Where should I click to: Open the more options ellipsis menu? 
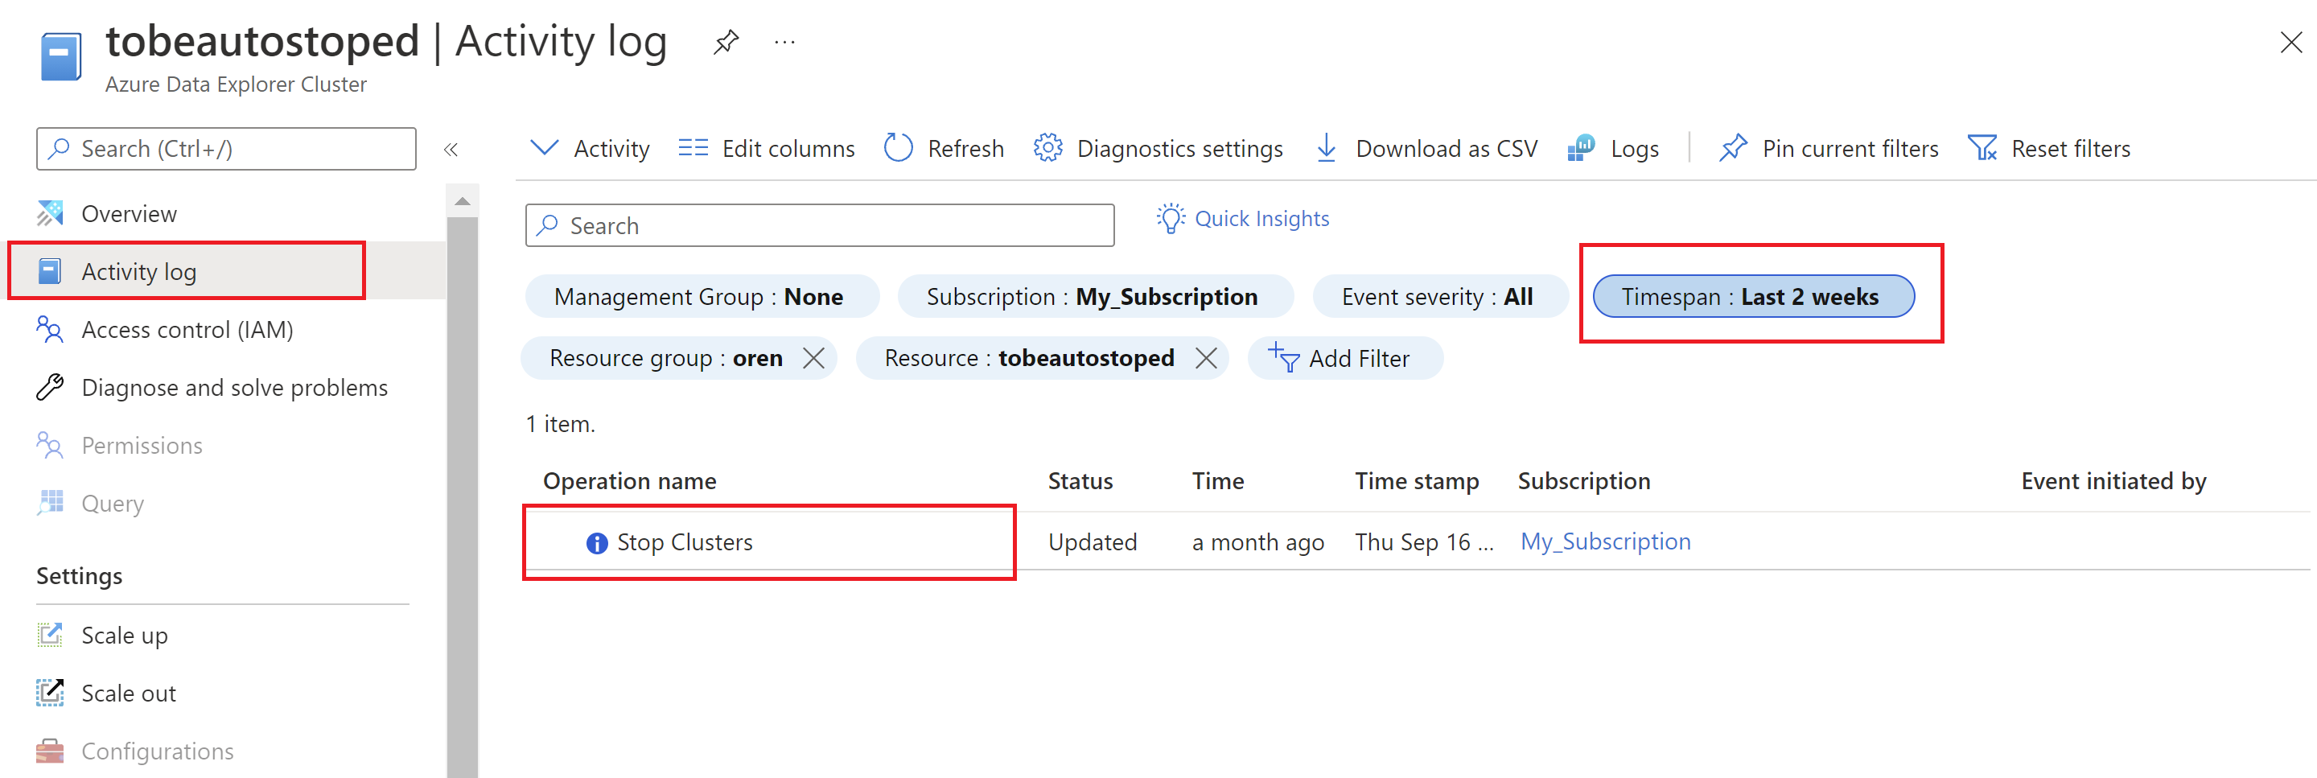click(784, 41)
